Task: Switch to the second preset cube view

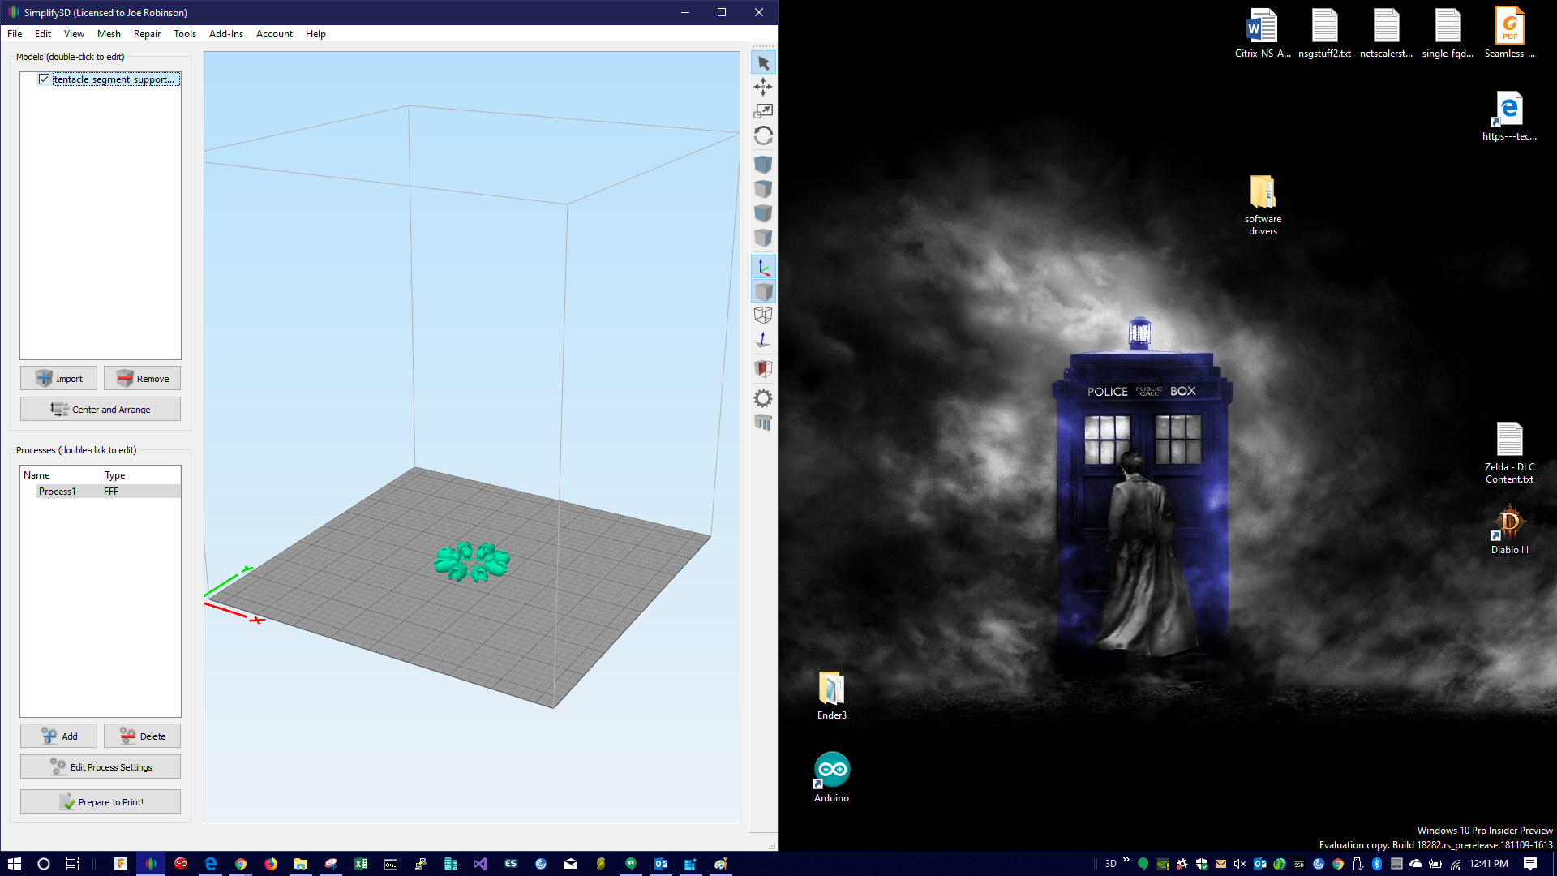Action: (763, 189)
